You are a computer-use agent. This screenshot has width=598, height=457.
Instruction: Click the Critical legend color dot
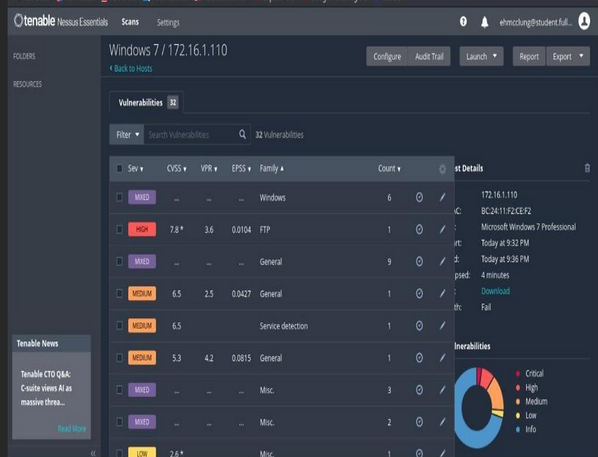(518, 373)
